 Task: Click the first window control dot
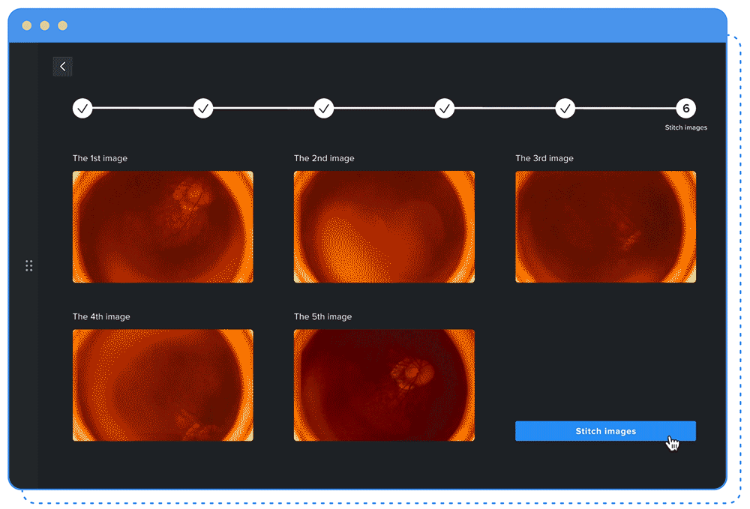27,25
